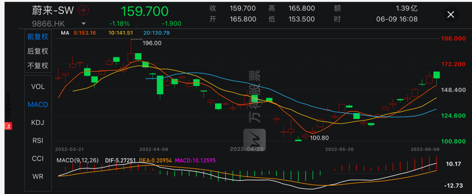This screenshot has width=472, height=194.
Task: Switch indicator to MACD
Action: point(38,105)
